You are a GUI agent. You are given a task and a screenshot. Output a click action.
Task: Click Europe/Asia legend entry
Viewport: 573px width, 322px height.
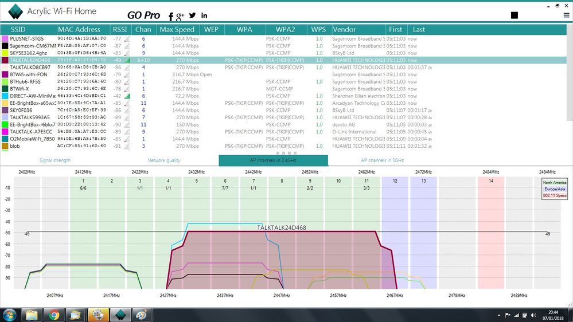click(555, 189)
